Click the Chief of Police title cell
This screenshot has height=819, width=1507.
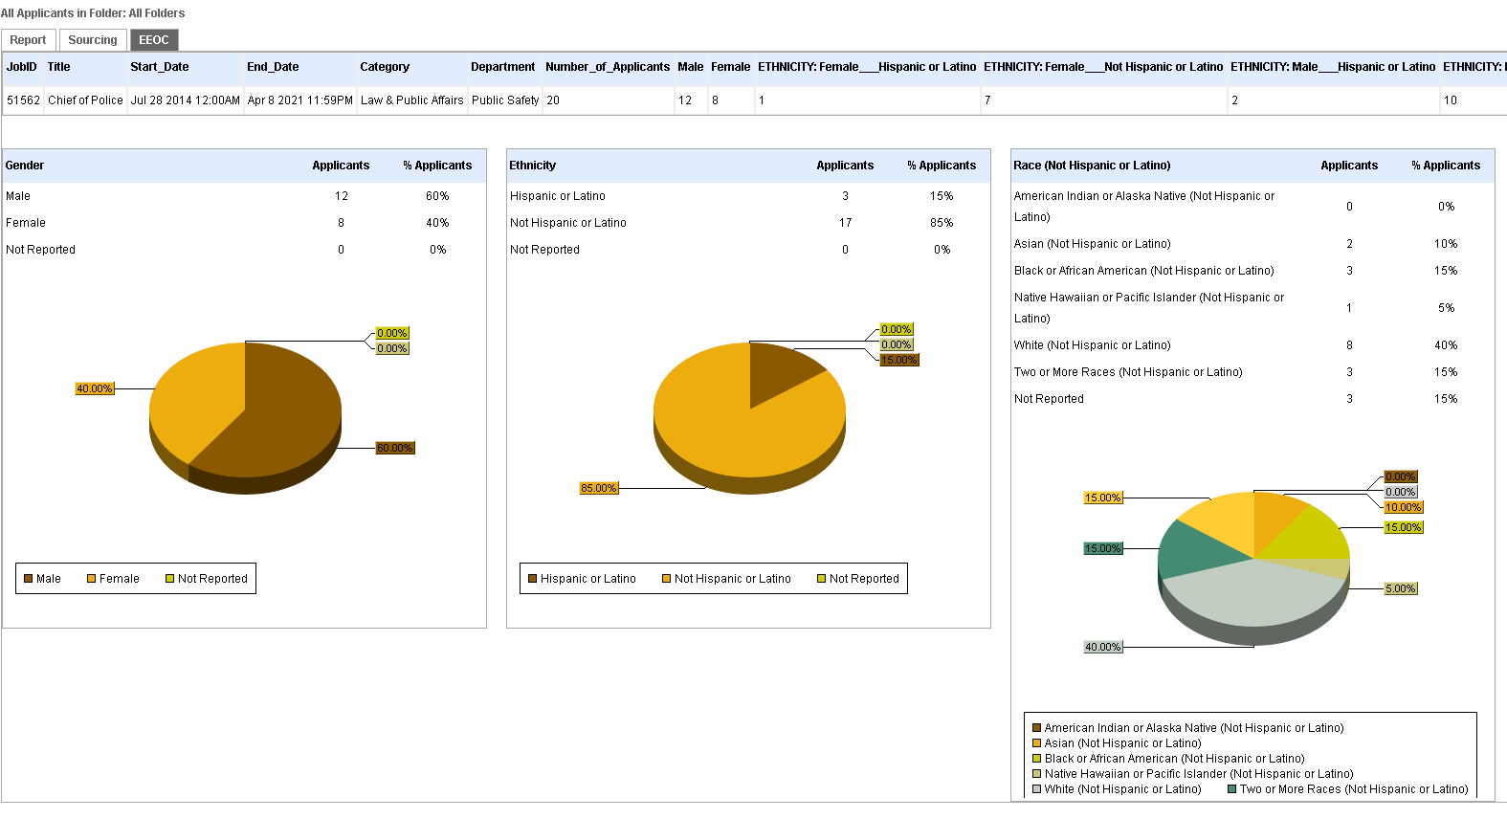click(x=86, y=100)
